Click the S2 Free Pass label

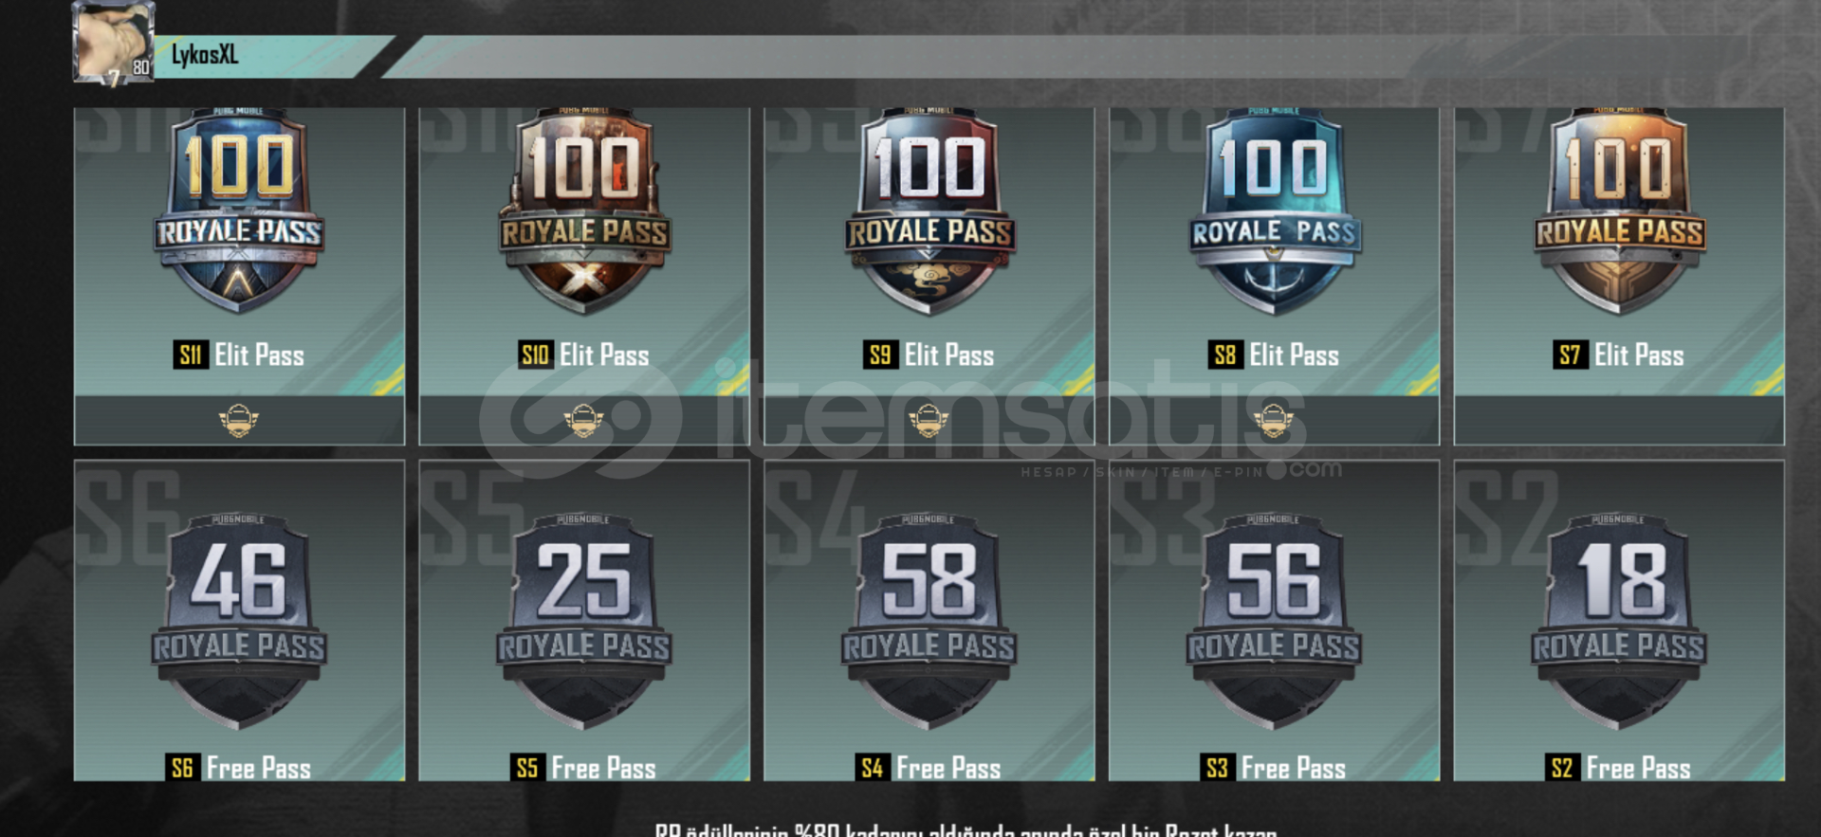[1618, 768]
